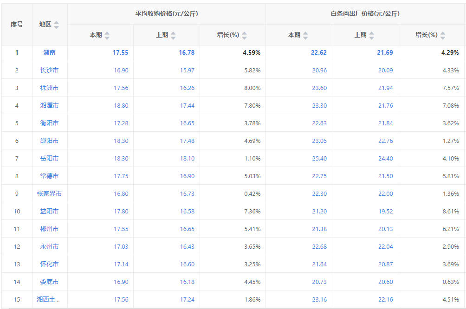Click the 序号 column header
The image size is (466, 309).
pos(17,25)
